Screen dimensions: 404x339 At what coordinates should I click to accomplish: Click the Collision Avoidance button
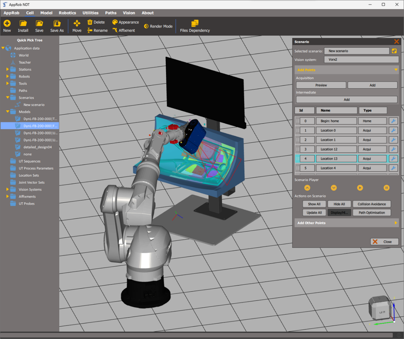pos(371,204)
